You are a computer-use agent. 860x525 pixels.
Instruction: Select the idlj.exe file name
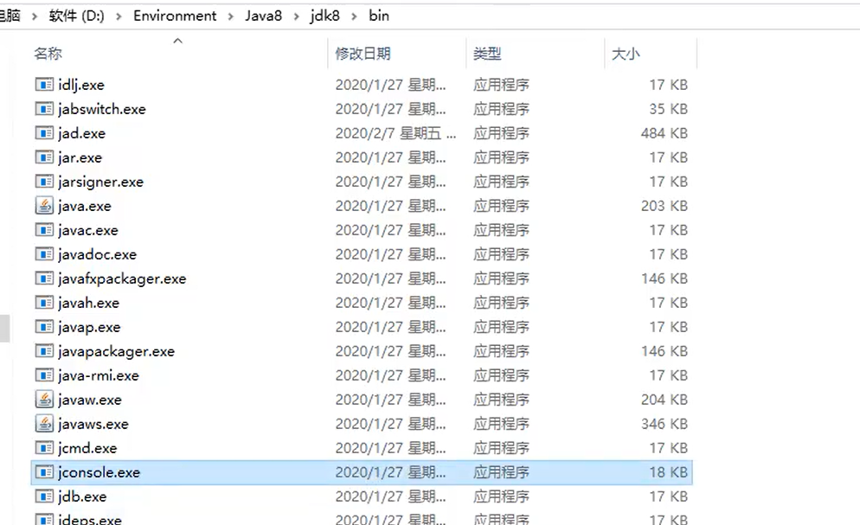(81, 85)
